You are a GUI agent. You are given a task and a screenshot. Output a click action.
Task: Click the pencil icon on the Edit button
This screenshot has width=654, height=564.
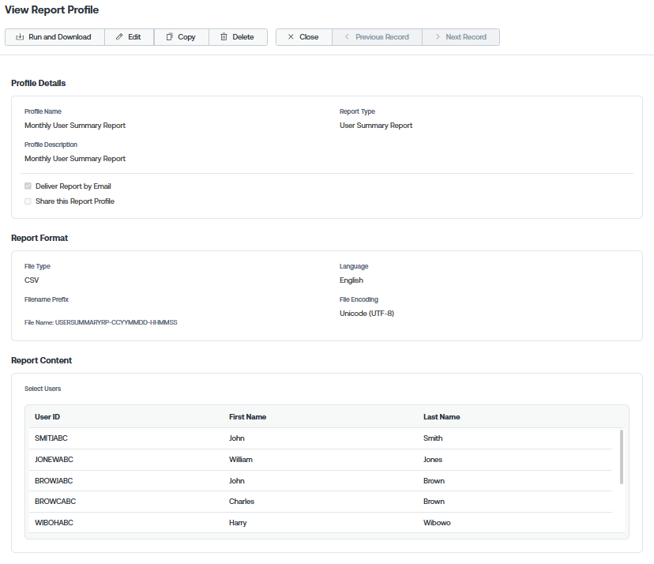click(x=119, y=36)
